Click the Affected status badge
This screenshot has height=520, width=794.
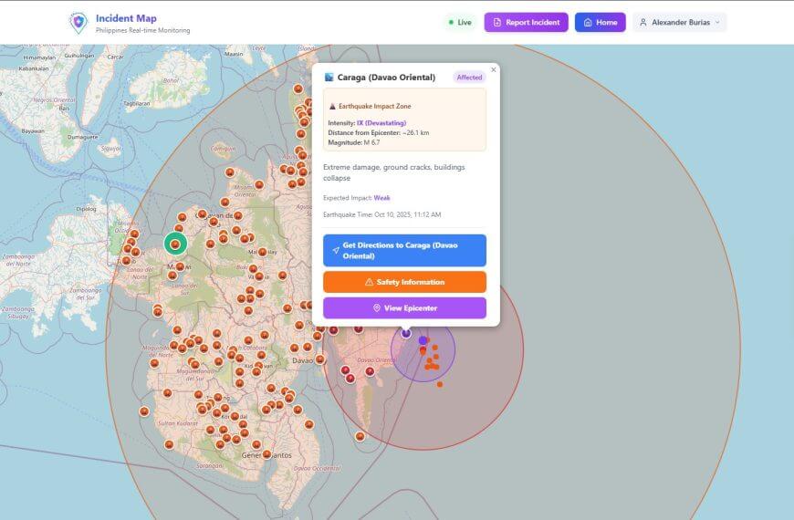tap(469, 78)
